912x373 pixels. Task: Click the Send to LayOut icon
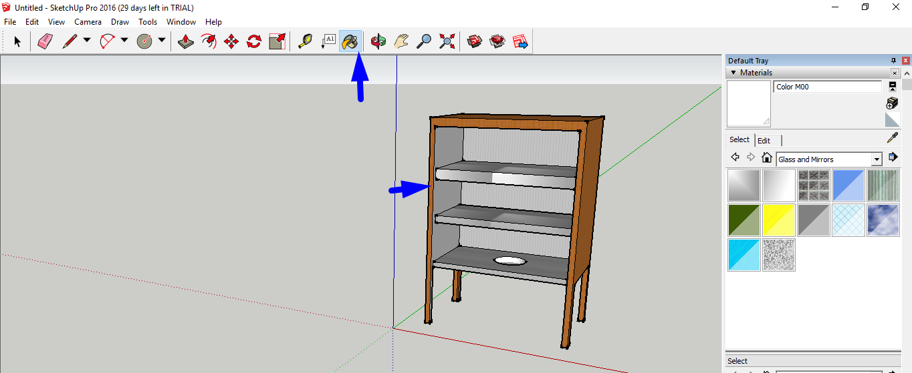[520, 41]
